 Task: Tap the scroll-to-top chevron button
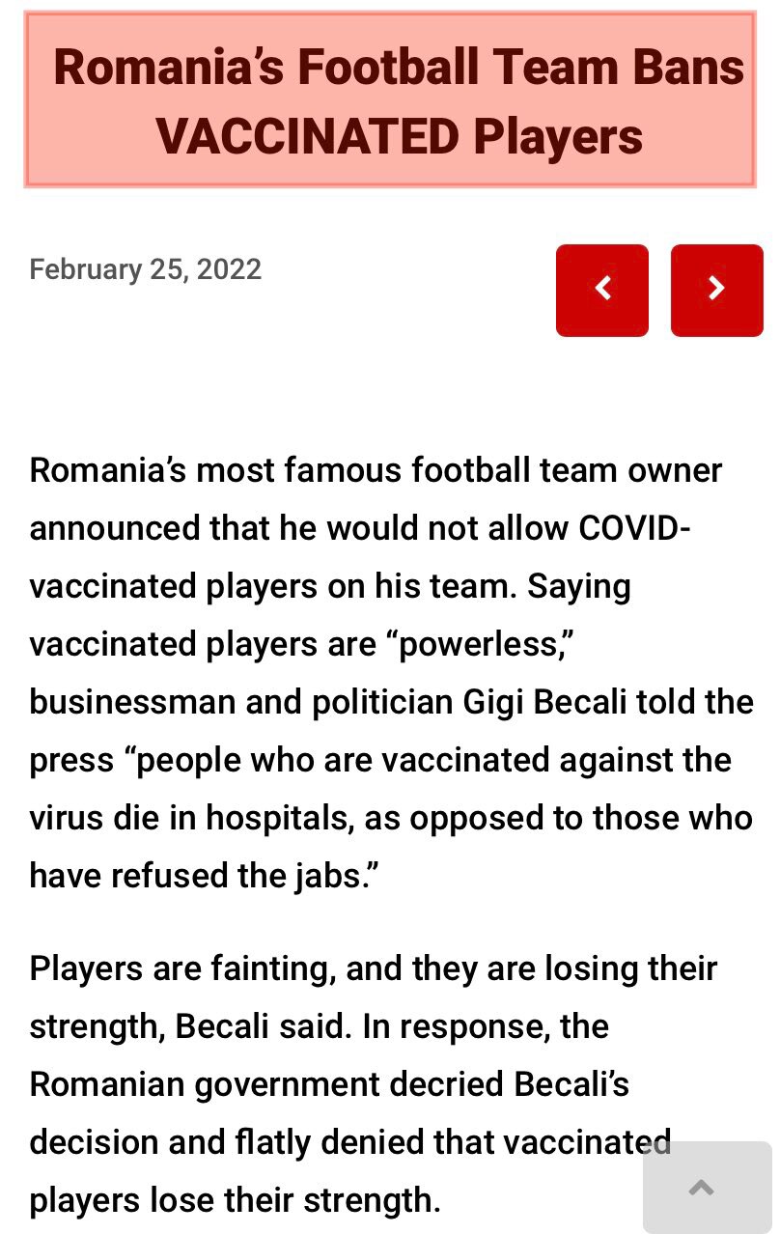(x=704, y=1188)
